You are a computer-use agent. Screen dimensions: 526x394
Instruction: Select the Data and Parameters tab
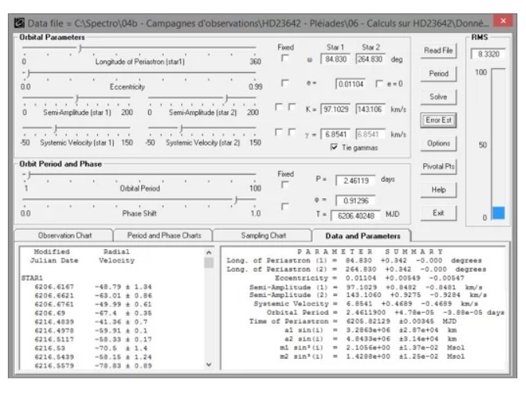pos(362,236)
